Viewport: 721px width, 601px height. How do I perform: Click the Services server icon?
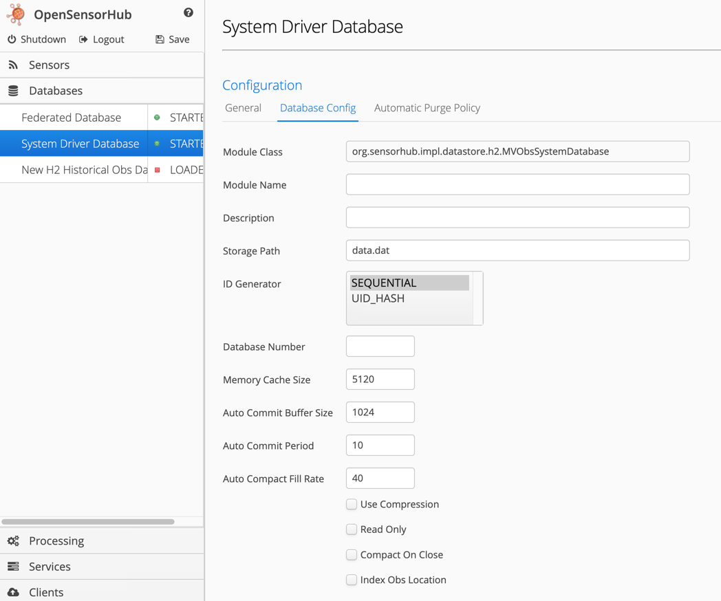tap(13, 567)
